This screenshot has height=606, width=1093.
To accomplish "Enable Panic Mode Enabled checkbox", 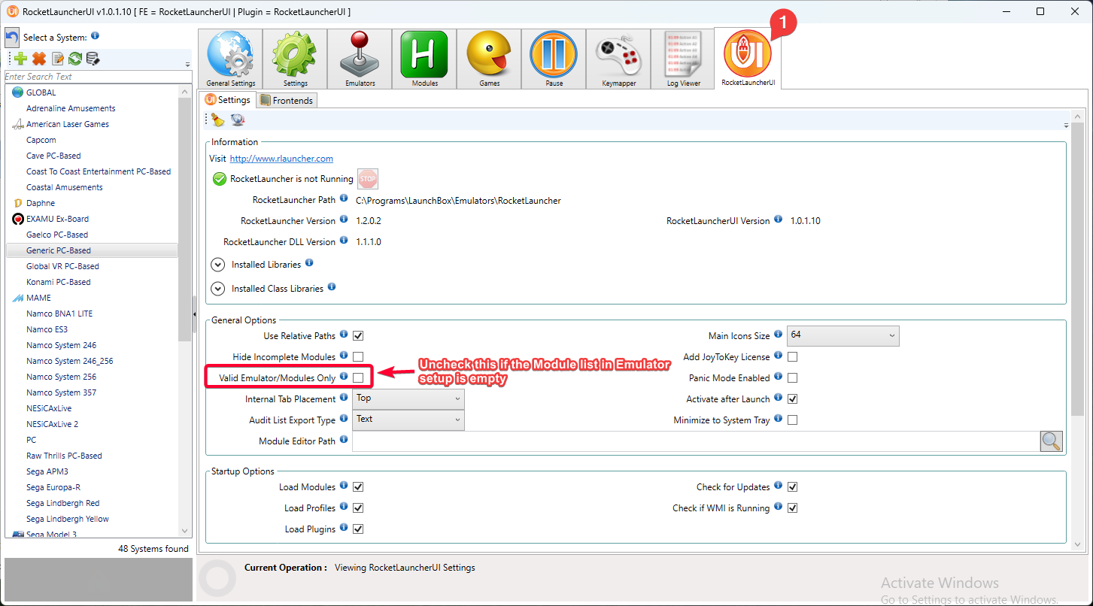I will (792, 378).
